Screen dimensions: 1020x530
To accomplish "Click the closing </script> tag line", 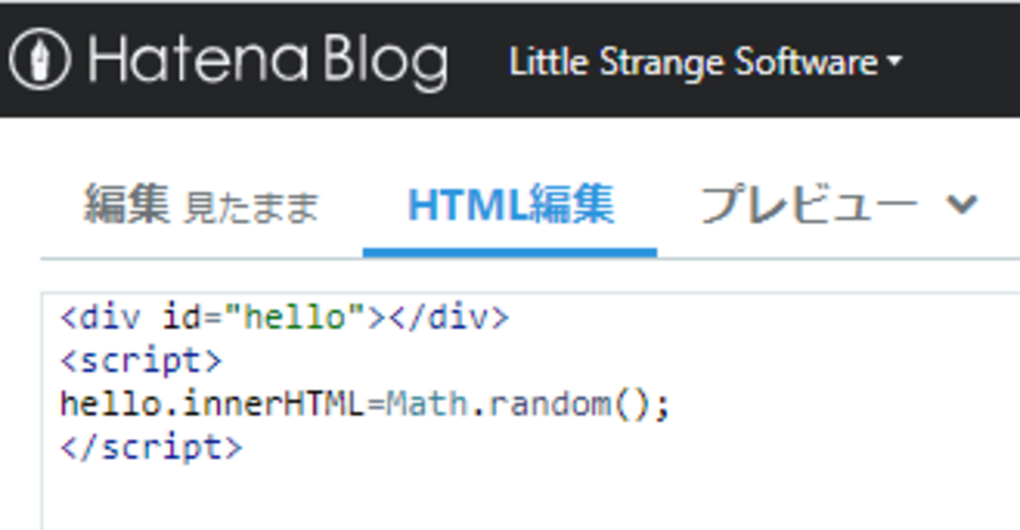I will click(151, 447).
